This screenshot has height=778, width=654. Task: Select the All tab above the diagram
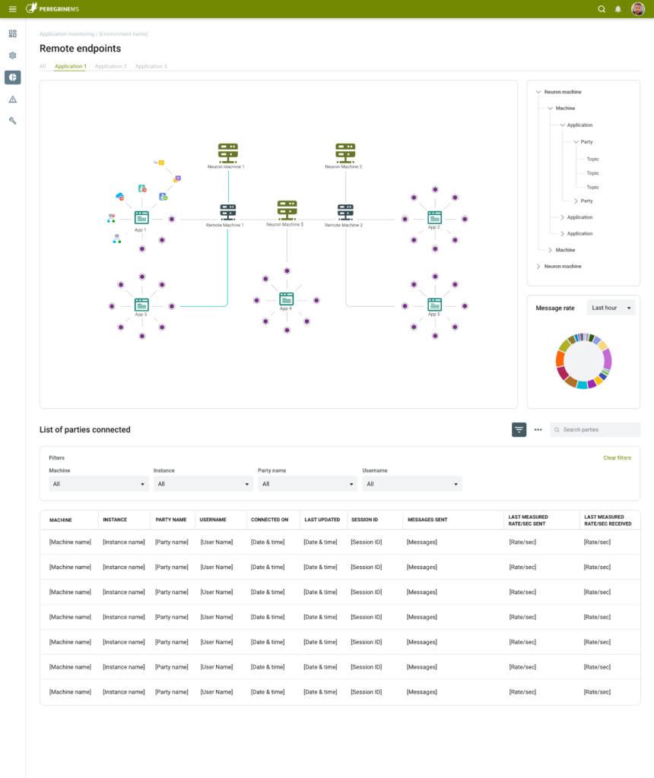(x=43, y=66)
